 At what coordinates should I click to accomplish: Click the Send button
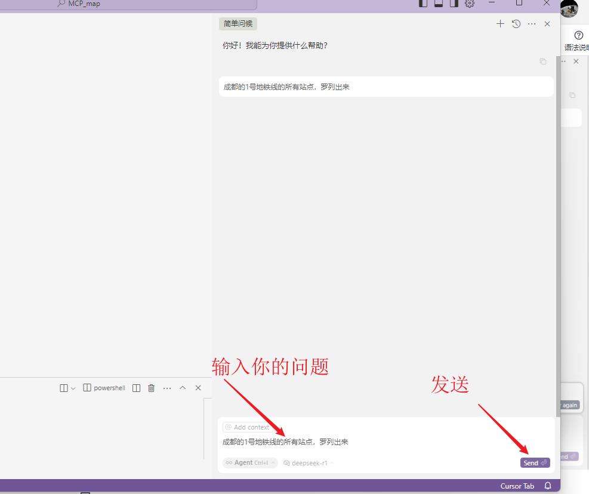click(535, 463)
